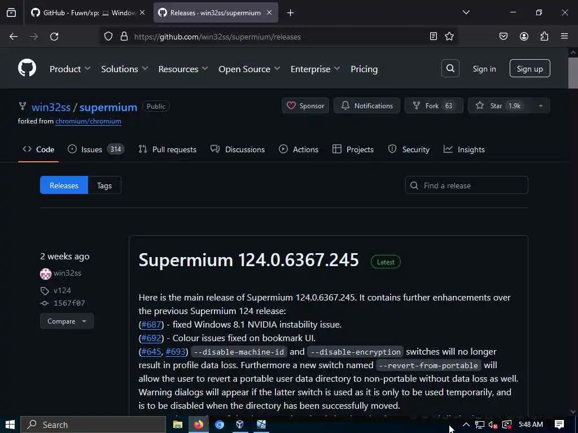Click Sign in link
This screenshot has height=433, width=578.
click(x=484, y=69)
